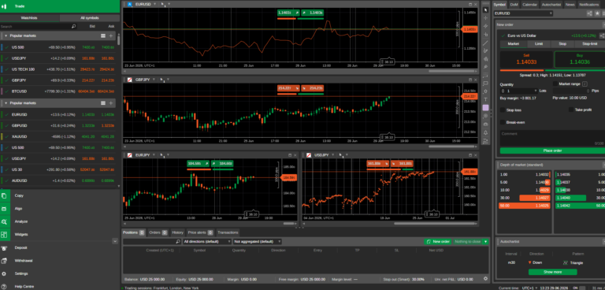
Task: Take a chart snapshot with camera icon
Action: (485, 124)
